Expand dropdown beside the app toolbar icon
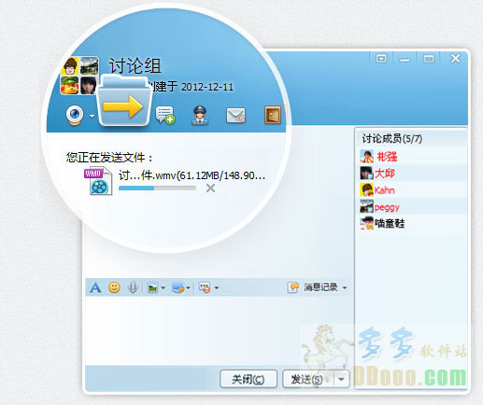The height and width of the screenshot is (405, 483). click(217, 288)
